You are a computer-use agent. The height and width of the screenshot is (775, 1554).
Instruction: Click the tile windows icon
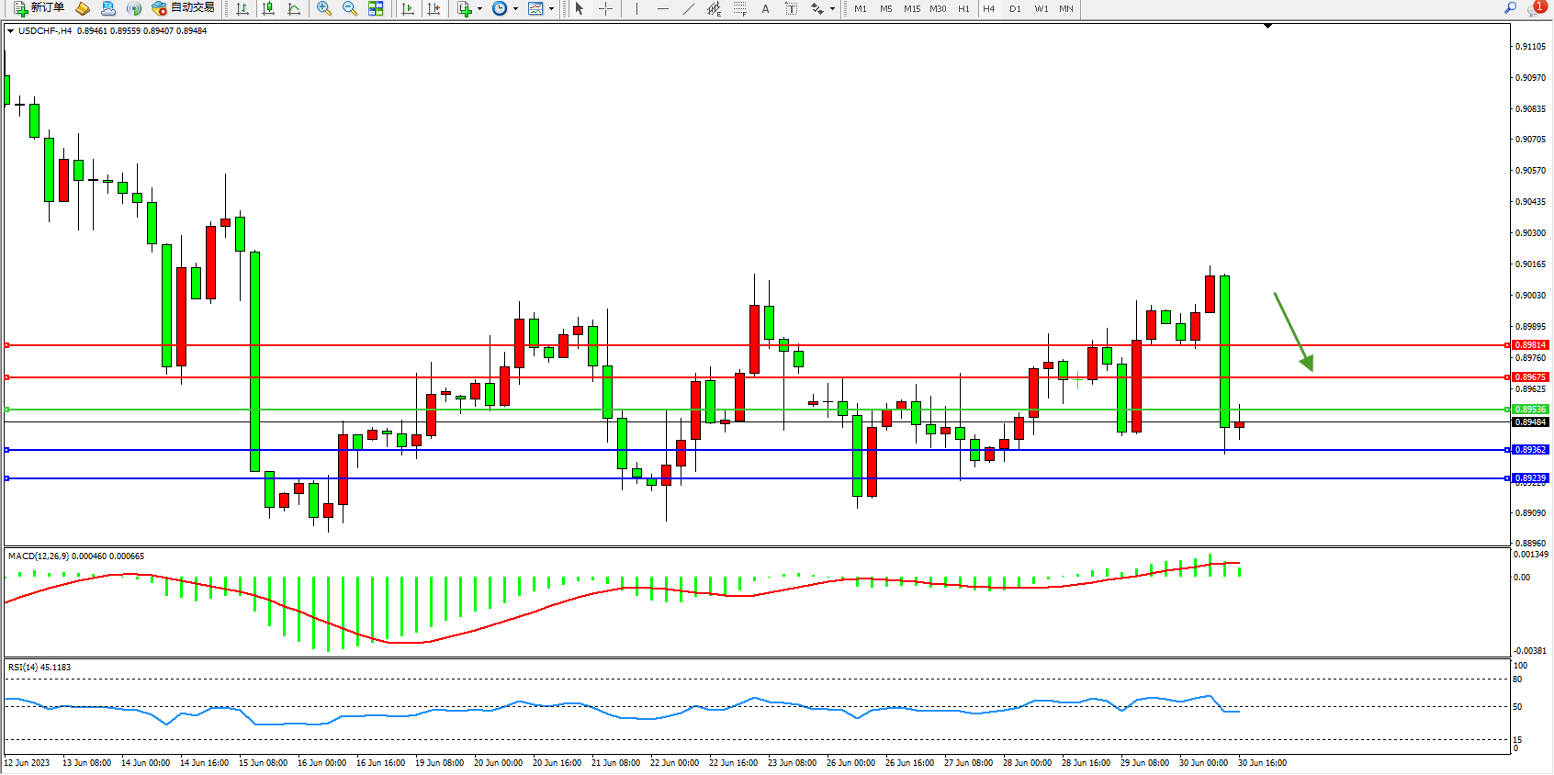(x=376, y=8)
